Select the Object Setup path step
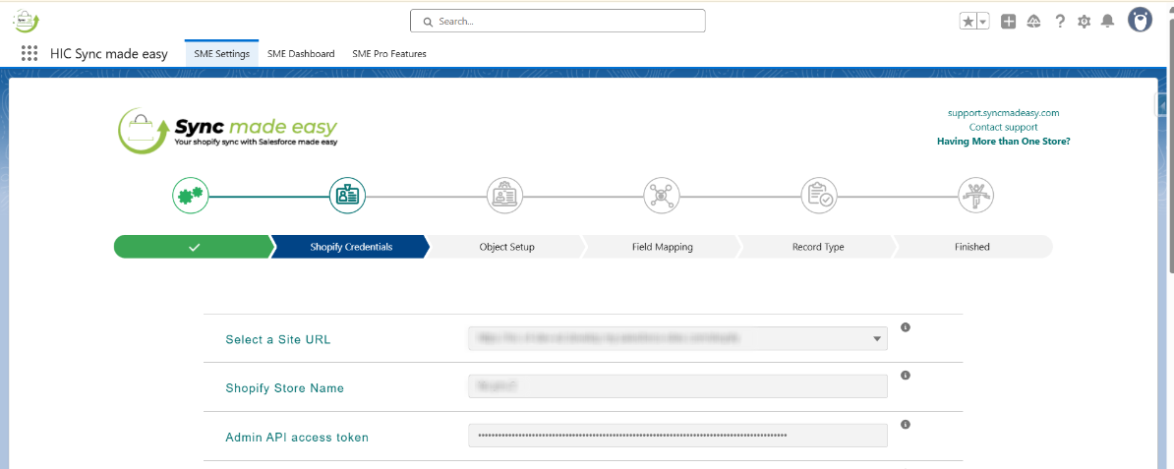Screen dimensions: 1174x469 click(507, 247)
